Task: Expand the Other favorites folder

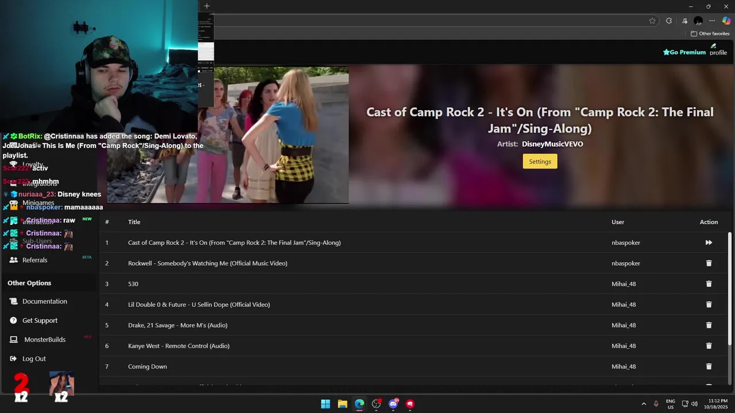Action: (x=710, y=34)
